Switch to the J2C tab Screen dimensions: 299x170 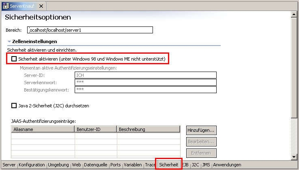pos(195,165)
